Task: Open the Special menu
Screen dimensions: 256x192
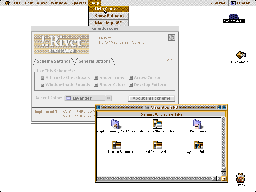Action: [x=79, y=3]
